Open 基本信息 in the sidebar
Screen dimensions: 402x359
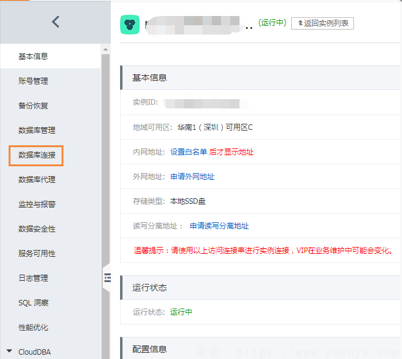coord(33,57)
